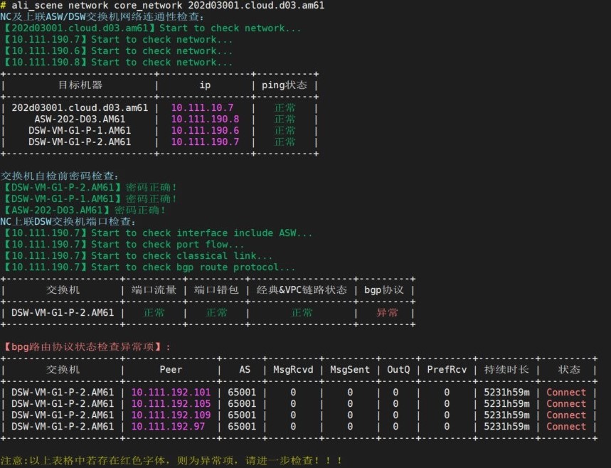The image size is (611, 468).
Task: Click the '正常' ping status for ASW-202-D03.AM61
Action: 285,119
